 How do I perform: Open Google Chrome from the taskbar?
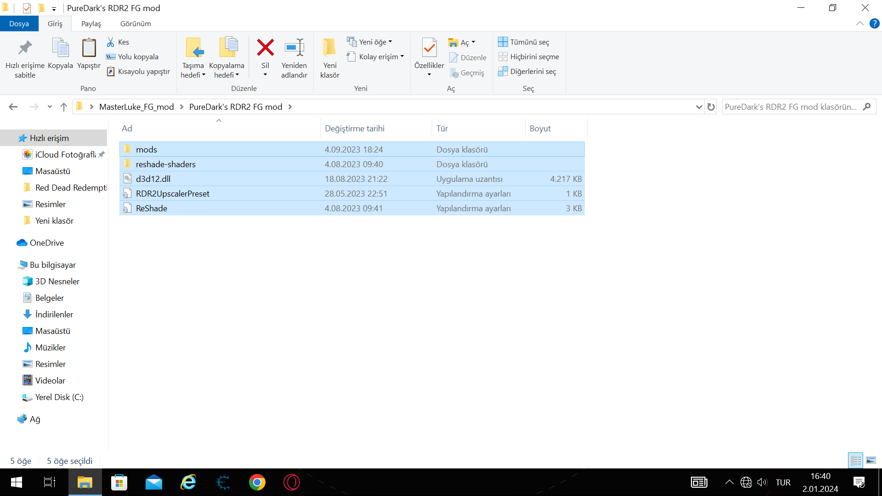click(257, 482)
